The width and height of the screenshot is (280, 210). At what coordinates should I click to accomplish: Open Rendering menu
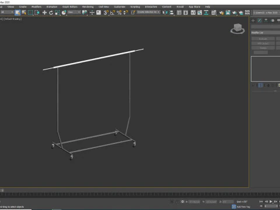click(x=87, y=6)
